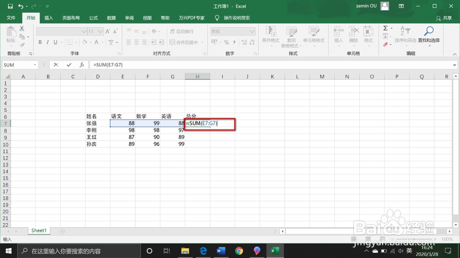Click the Format Painter brush icon
460x258 pixels.
click(22, 45)
